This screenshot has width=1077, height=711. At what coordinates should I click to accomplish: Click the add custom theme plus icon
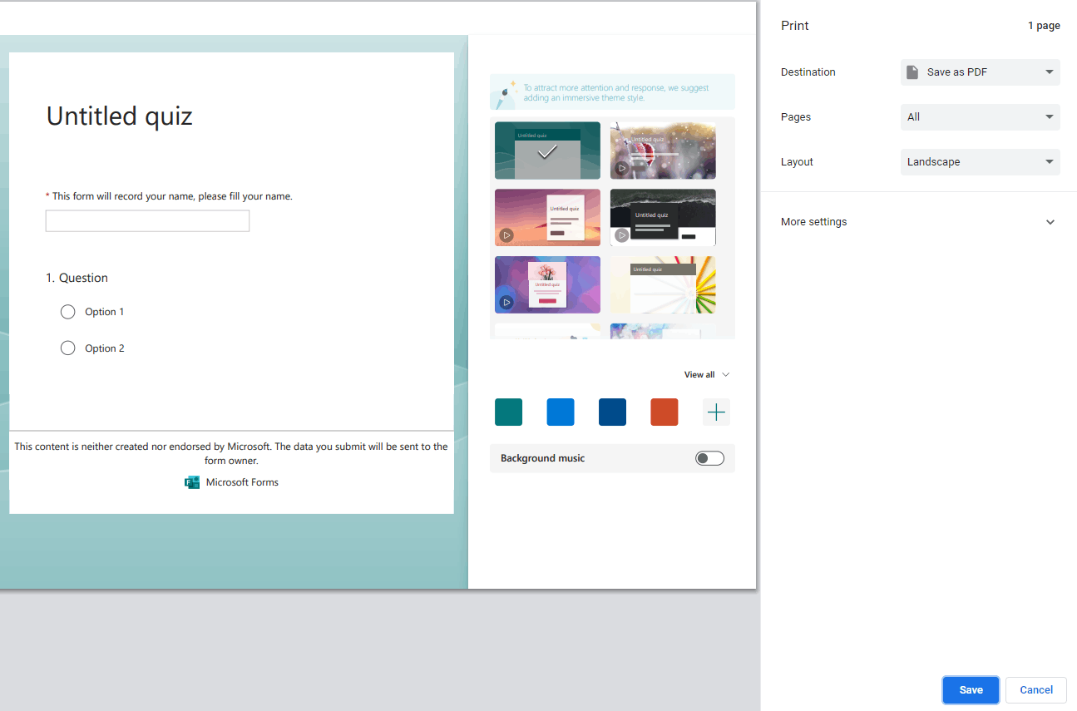coord(716,412)
